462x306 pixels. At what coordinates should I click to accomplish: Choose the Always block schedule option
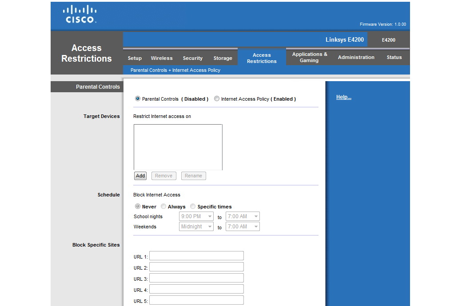(163, 207)
